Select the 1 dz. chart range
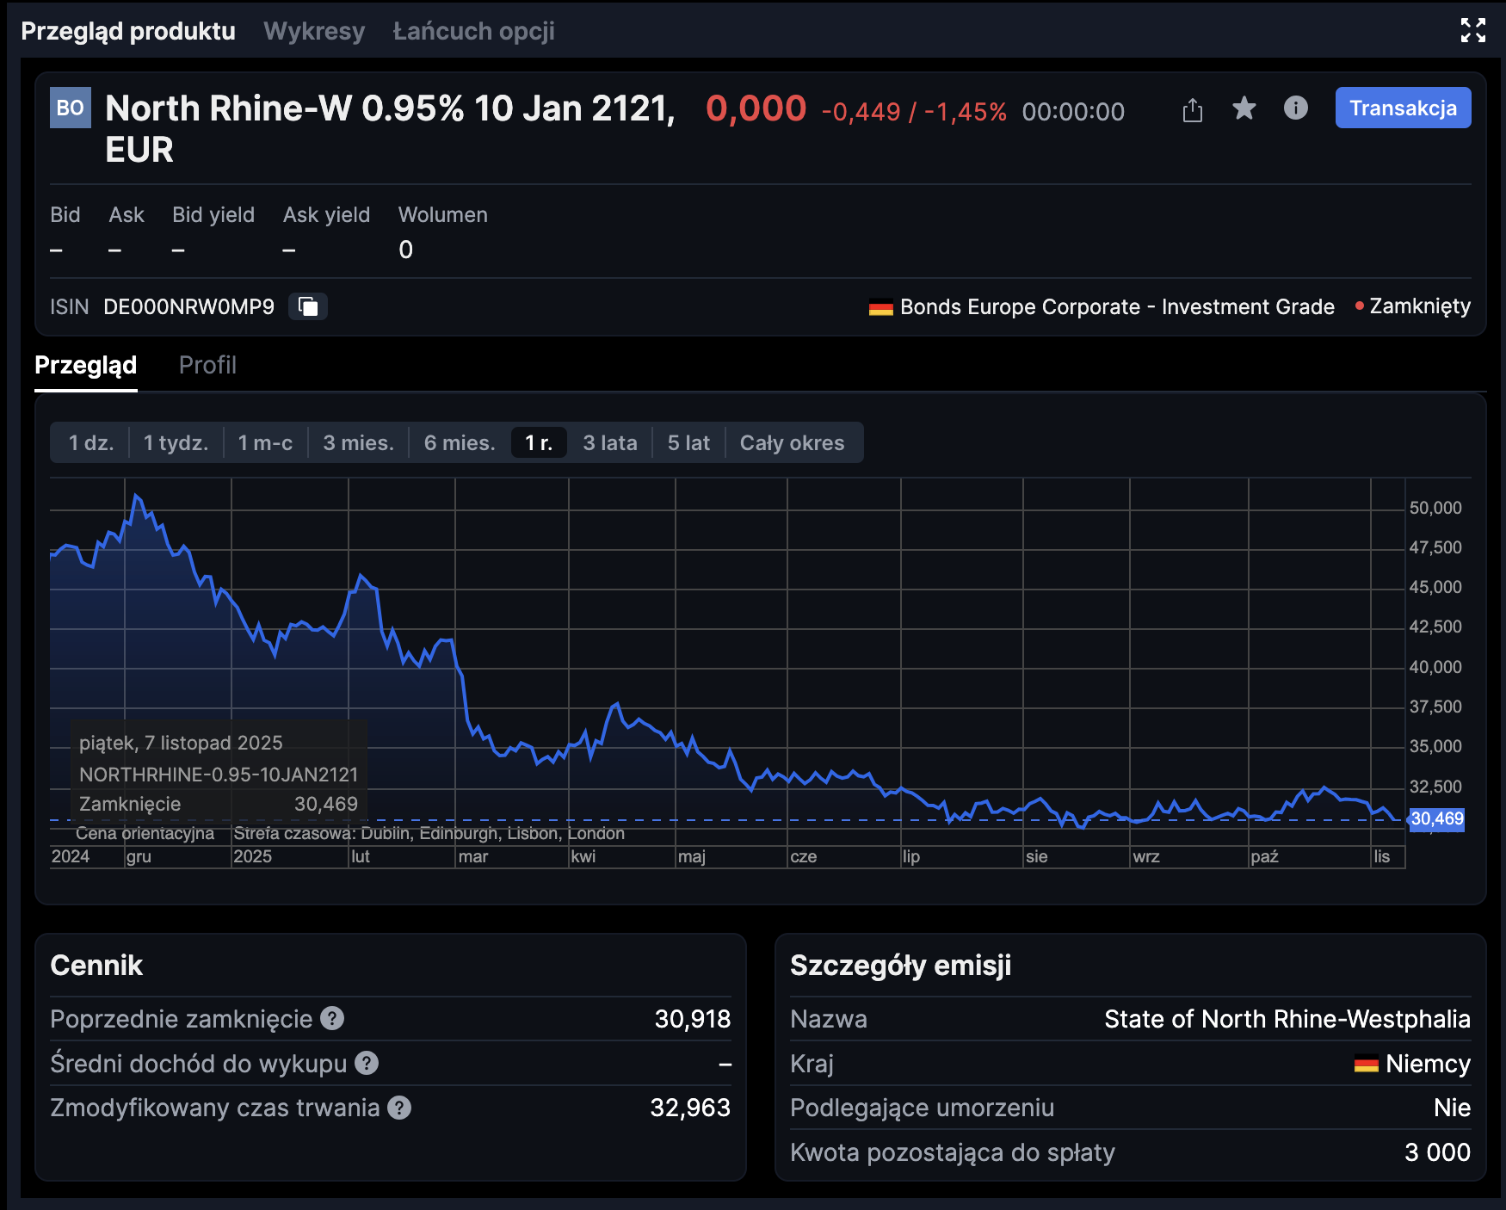 91,443
